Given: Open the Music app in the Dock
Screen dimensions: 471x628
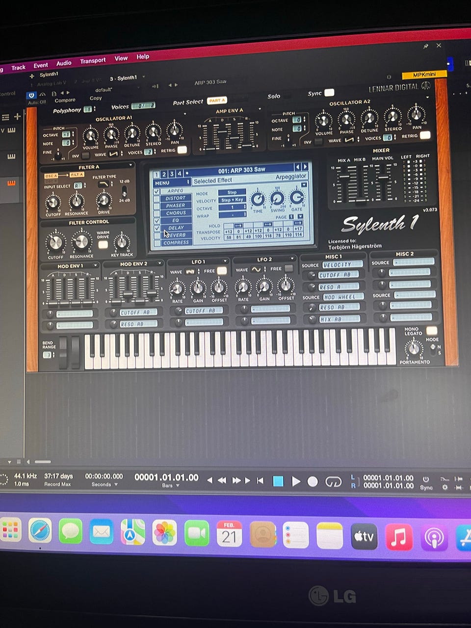Looking at the screenshot, I should click(398, 536).
